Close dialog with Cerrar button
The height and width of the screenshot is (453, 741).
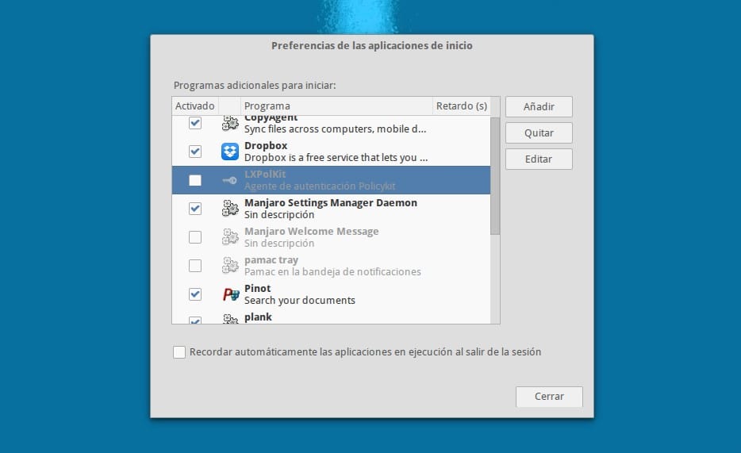pyautogui.click(x=549, y=397)
